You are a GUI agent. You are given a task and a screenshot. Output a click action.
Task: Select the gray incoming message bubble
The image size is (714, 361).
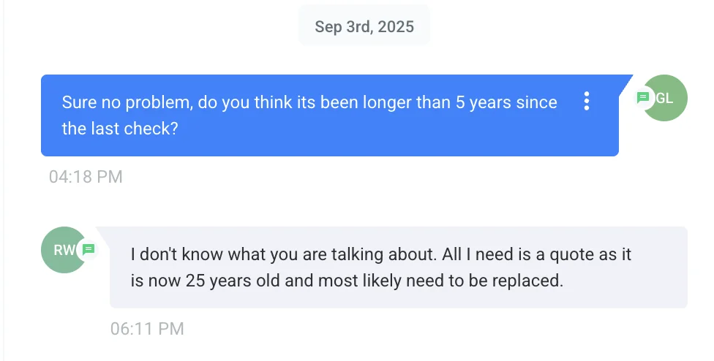(x=398, y=294)
